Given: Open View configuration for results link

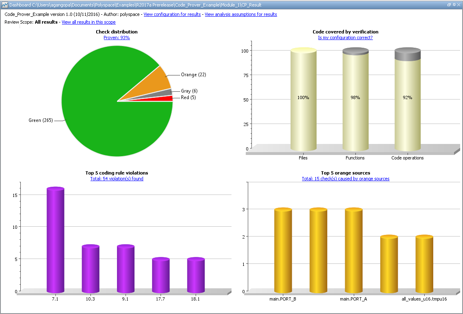Looking at the screenshot, I should pyautogui.click(x=172, y=14).
